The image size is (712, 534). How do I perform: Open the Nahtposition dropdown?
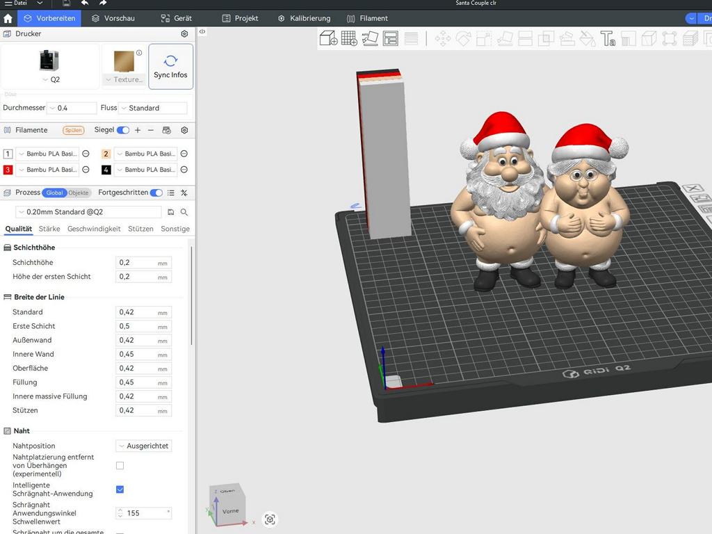(x=143, y=446)
